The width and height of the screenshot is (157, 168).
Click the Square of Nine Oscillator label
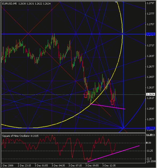click(x=16, y=136)
